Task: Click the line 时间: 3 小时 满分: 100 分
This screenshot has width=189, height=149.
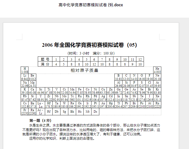Action: point(91,53)
